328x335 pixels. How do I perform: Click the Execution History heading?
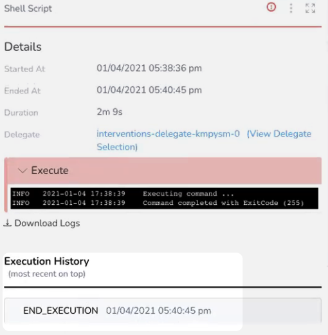[x=46, y=262]
